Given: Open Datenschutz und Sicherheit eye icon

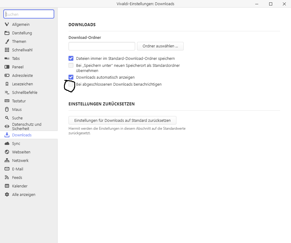Looking at the screenshot, I should coord(7,126).
